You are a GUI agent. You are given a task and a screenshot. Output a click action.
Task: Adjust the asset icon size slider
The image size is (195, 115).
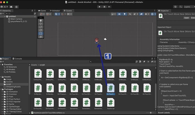[150, 113]
